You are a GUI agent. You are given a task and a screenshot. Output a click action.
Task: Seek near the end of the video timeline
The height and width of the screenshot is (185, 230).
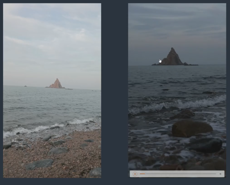[x=213, y=174]
